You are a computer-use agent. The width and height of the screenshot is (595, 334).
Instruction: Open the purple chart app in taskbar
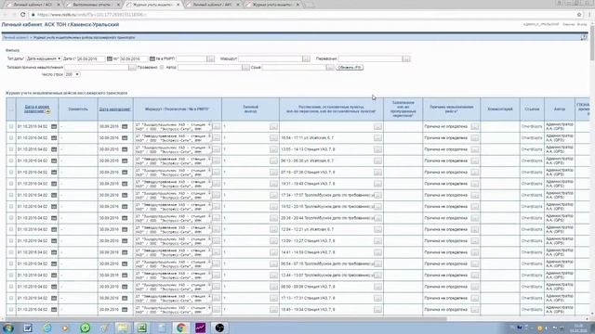[x=201, y=328]
